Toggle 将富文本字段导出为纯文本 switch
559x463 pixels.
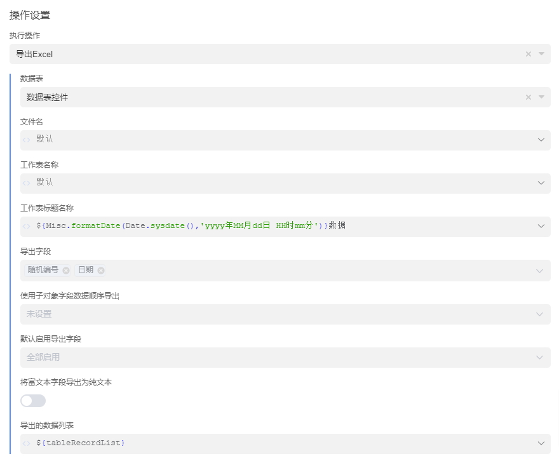click(33, 401)
